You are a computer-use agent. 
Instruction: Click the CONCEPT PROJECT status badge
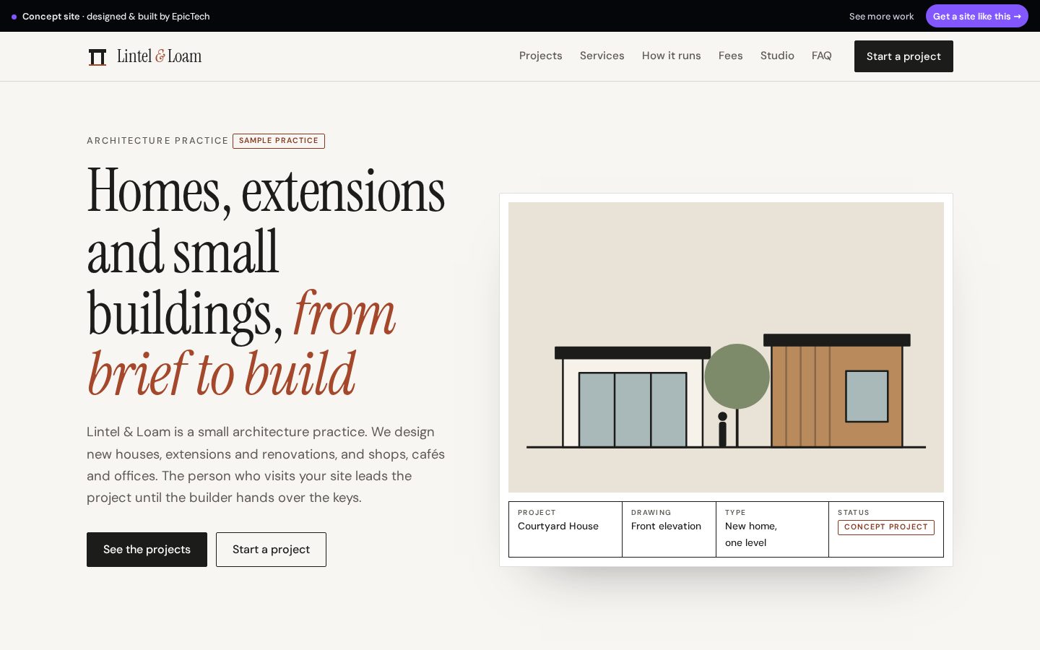pyautogui.click(x=886, y=527)
